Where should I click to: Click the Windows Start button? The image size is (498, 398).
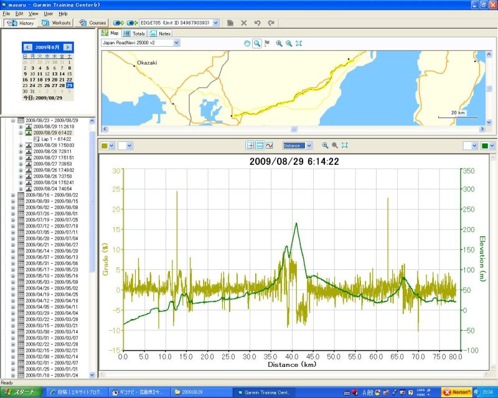[21, 392]
